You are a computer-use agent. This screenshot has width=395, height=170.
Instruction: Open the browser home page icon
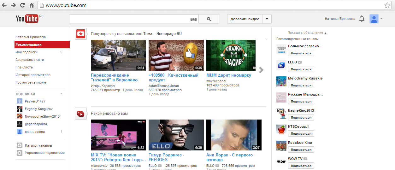coord(32,5)
